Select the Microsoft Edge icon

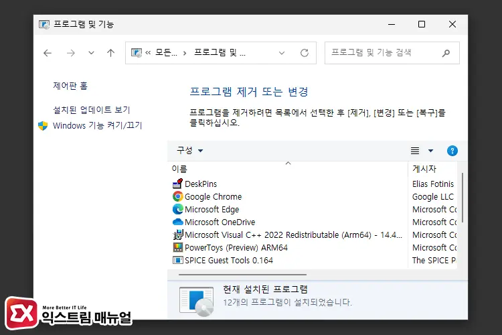177,209
